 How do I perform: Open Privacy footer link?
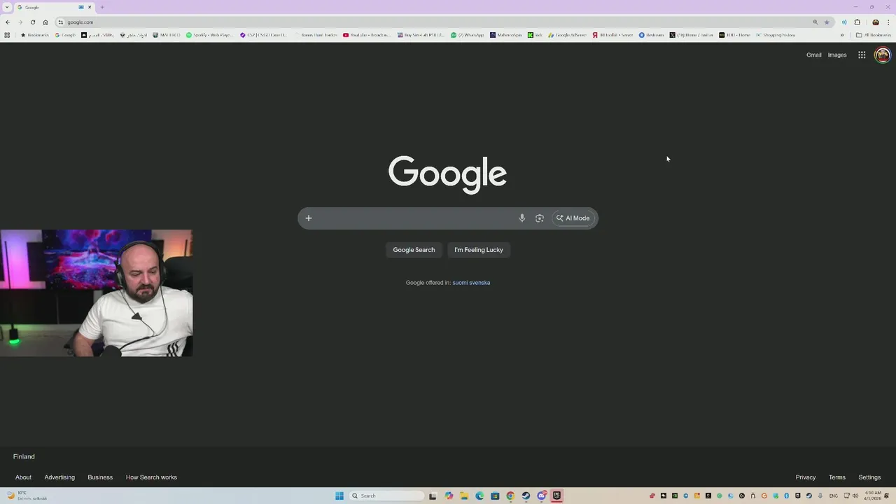point(806,477)
